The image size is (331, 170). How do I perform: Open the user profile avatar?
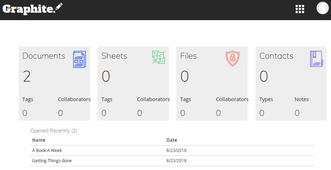(323, 8)
